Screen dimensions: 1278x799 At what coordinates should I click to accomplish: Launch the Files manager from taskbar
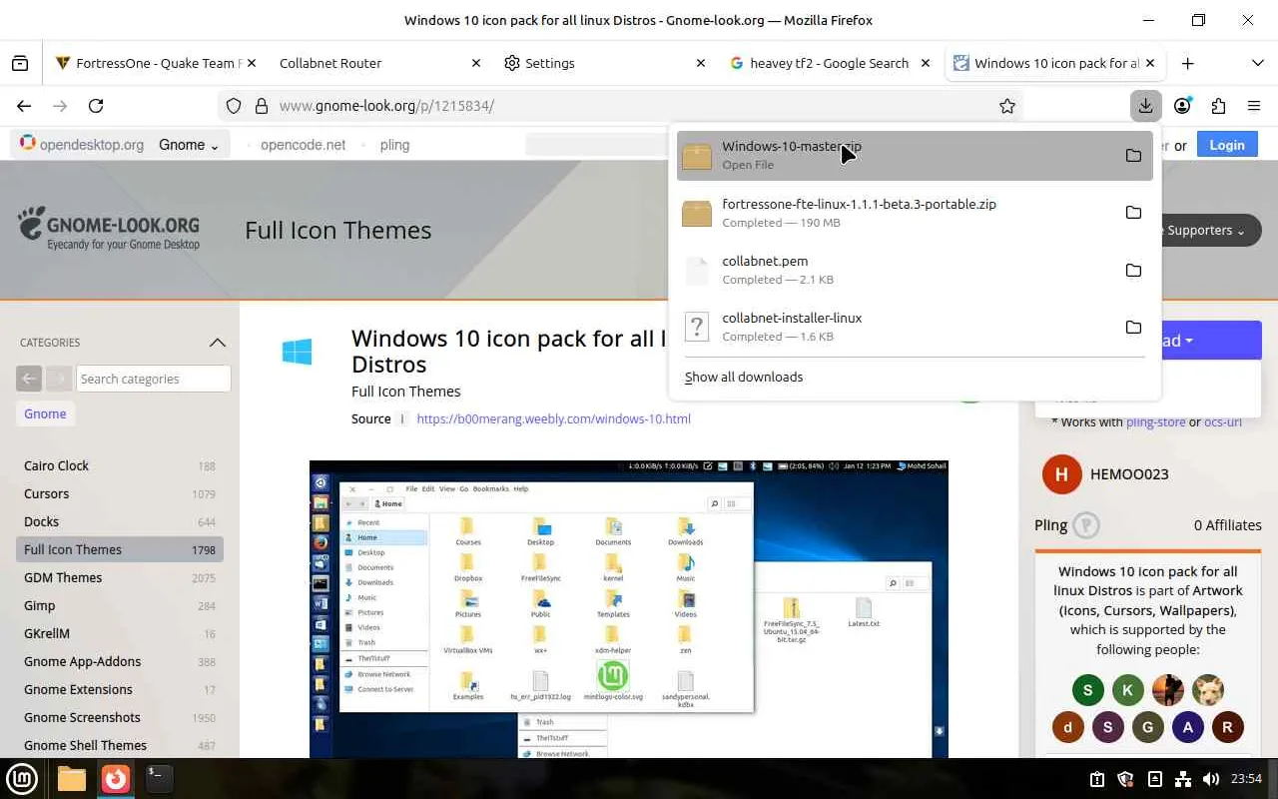[x=71, y=778]
